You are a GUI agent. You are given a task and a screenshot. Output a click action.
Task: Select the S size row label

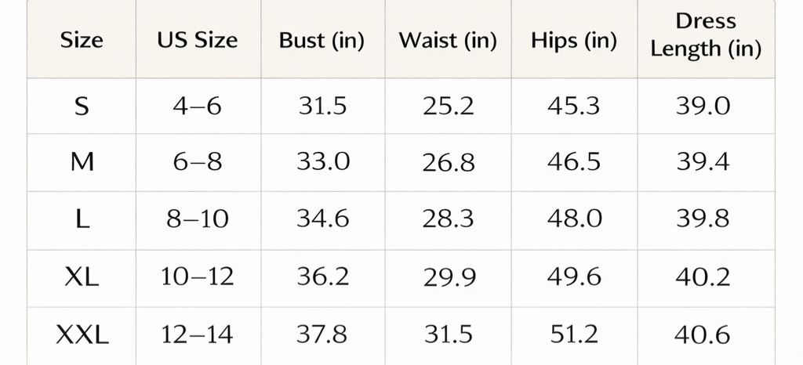82,107
